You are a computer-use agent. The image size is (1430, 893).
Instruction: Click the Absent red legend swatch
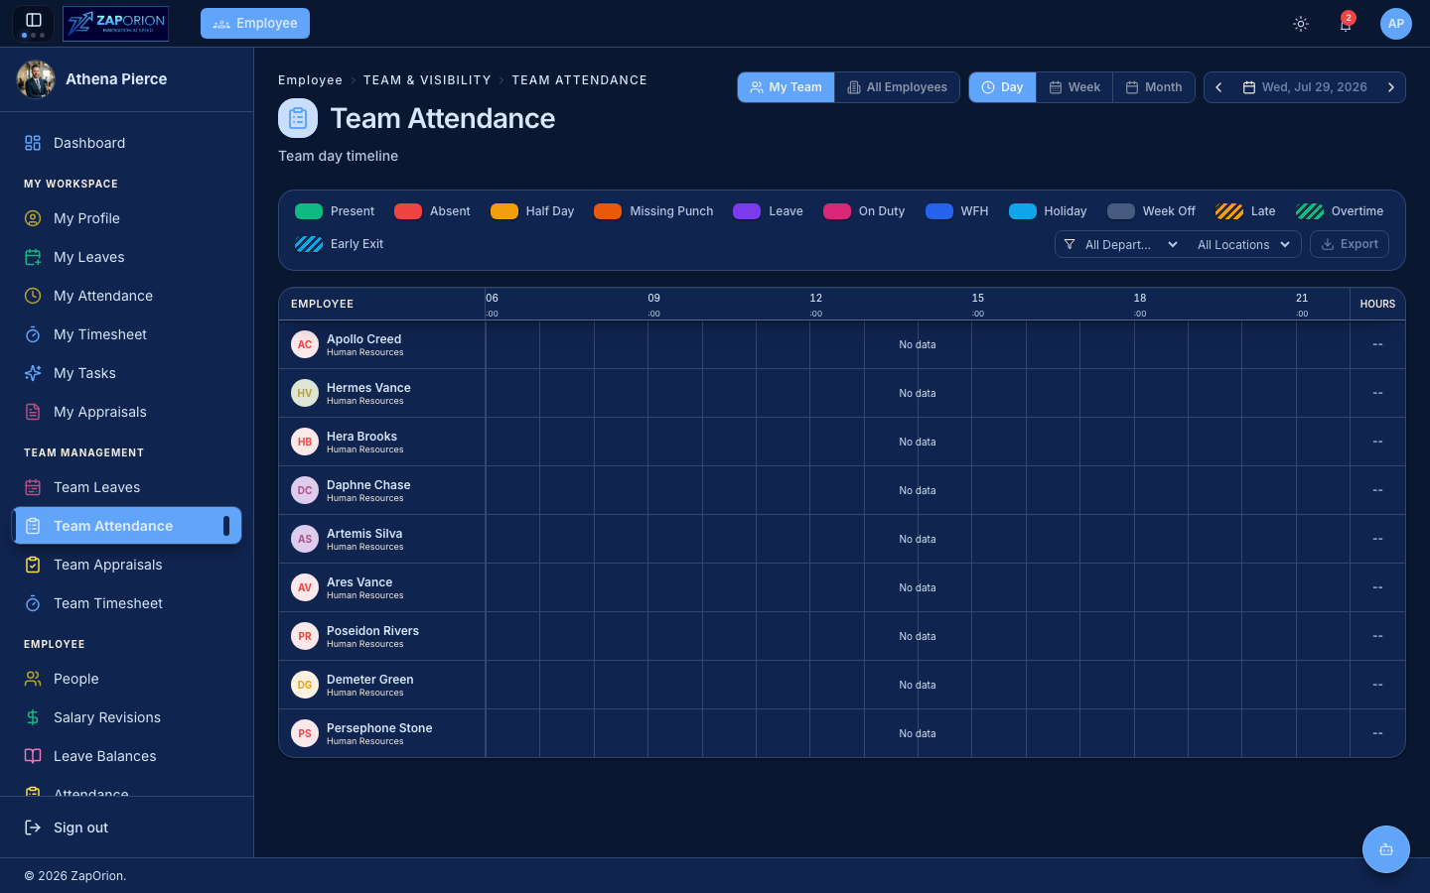tap(408, 211)
